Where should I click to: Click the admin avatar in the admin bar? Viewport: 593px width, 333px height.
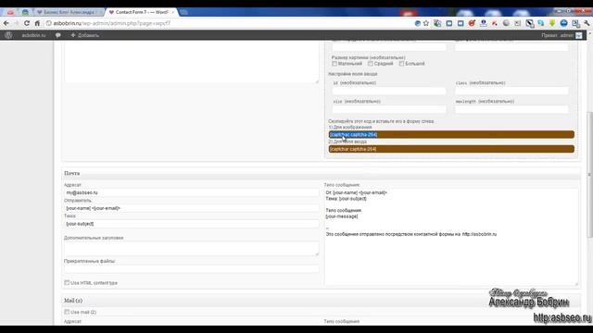coord(578,35)
